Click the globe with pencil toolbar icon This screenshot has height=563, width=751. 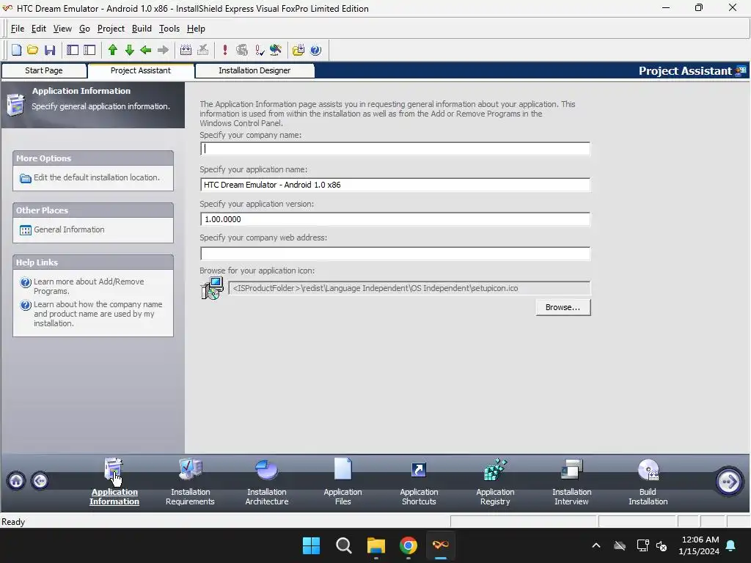click(276, 50)
